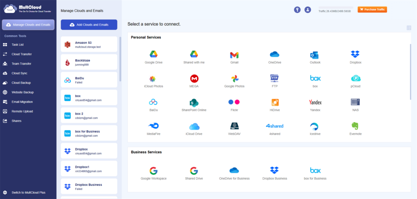Image resolution: width=417 pixels, height=199 pixels.
Task: Open box for Business account in list
Action: pos(89,133)
